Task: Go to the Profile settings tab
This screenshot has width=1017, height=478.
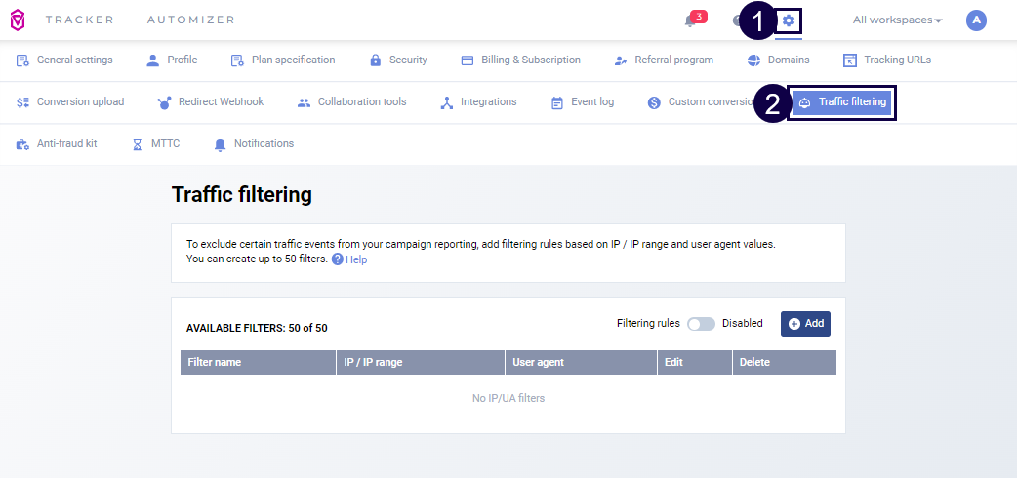Action: click(x=172, y=60)
